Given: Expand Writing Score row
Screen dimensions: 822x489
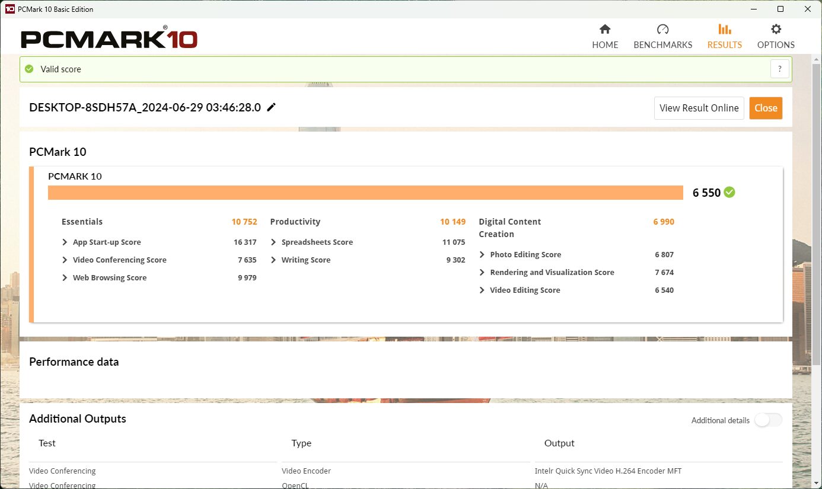Looking at the screenshot, I should tap(273, 260).
